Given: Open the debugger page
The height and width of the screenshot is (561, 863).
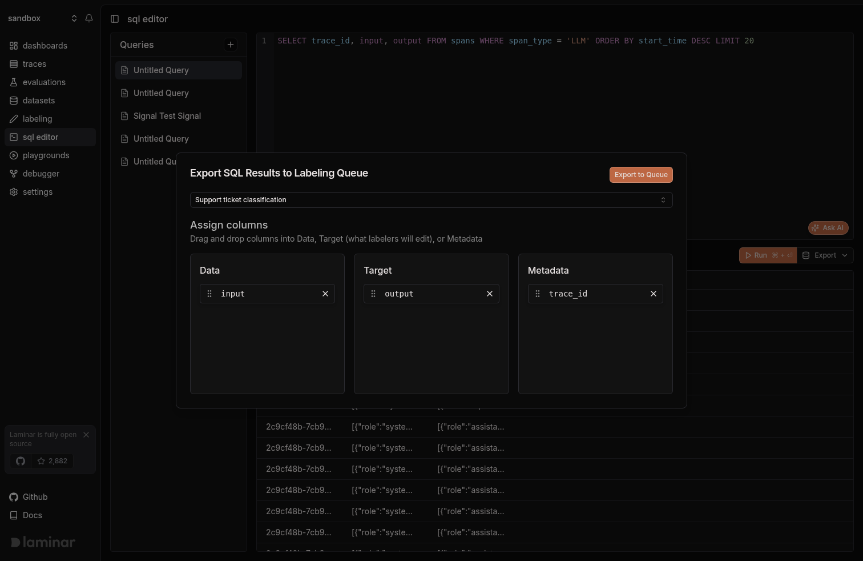Looking at the screenshot, I should tap(50, 174).
